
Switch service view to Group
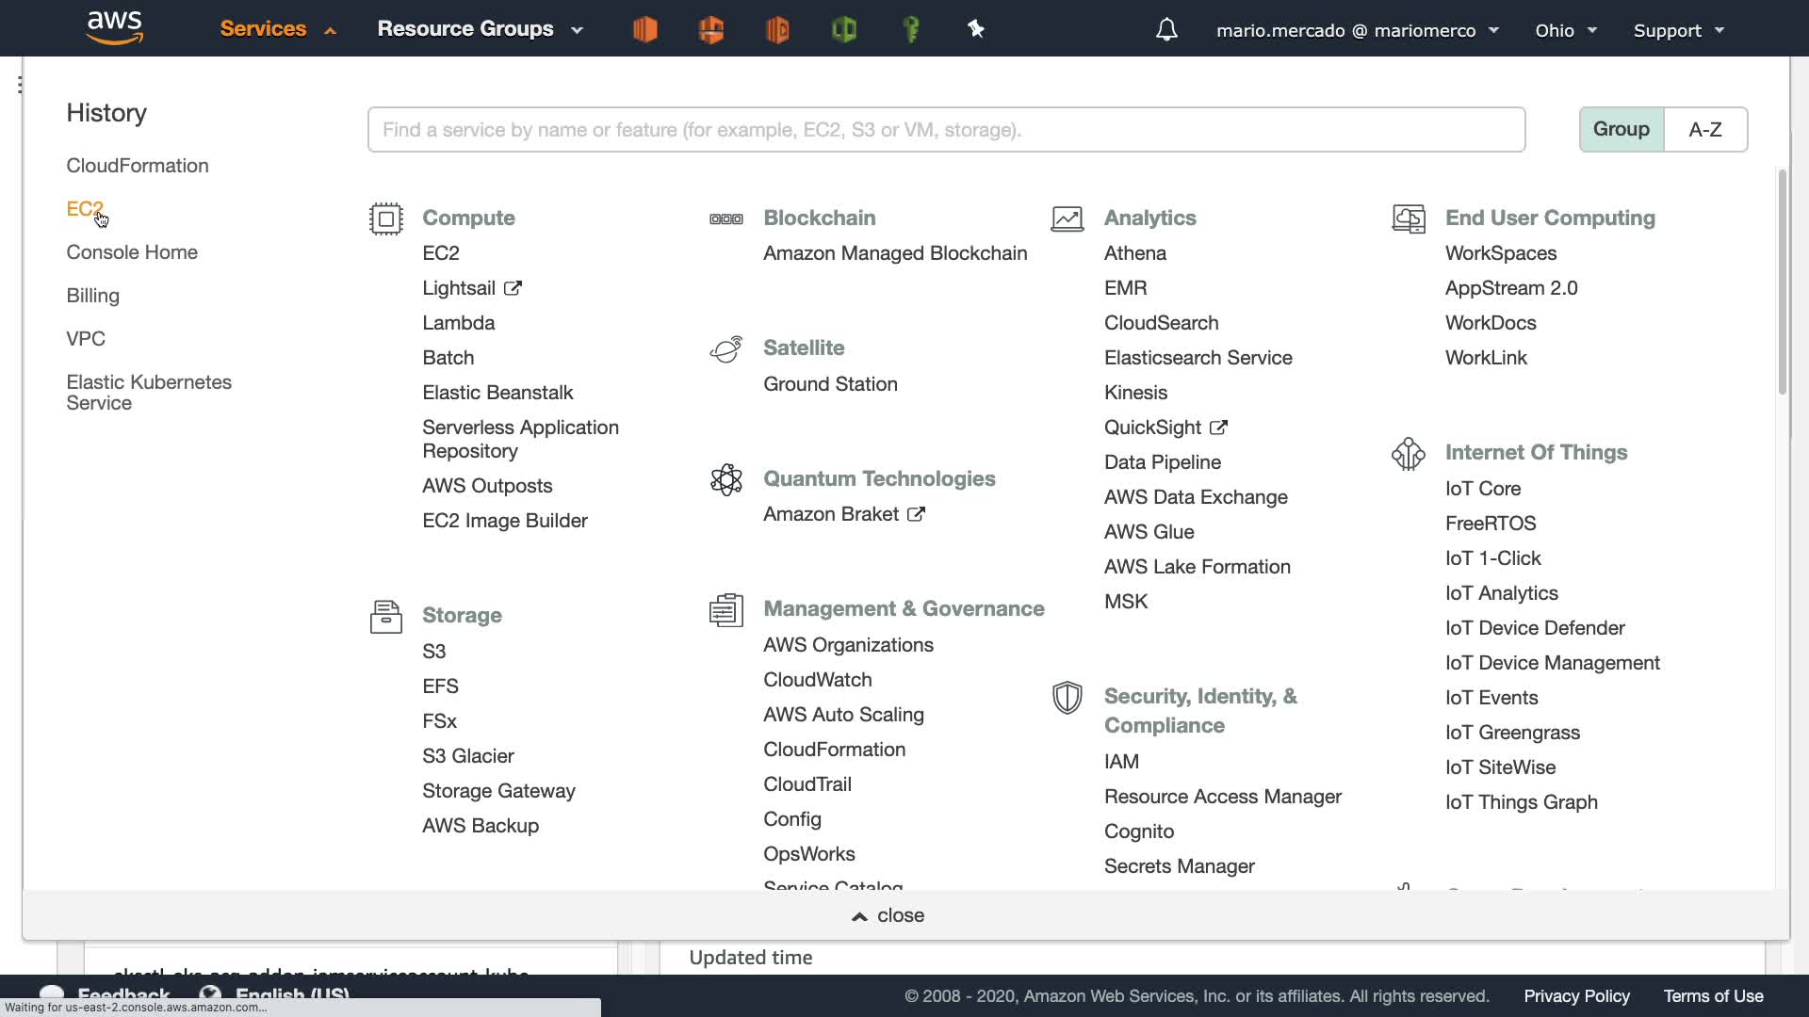point(1621,129)
